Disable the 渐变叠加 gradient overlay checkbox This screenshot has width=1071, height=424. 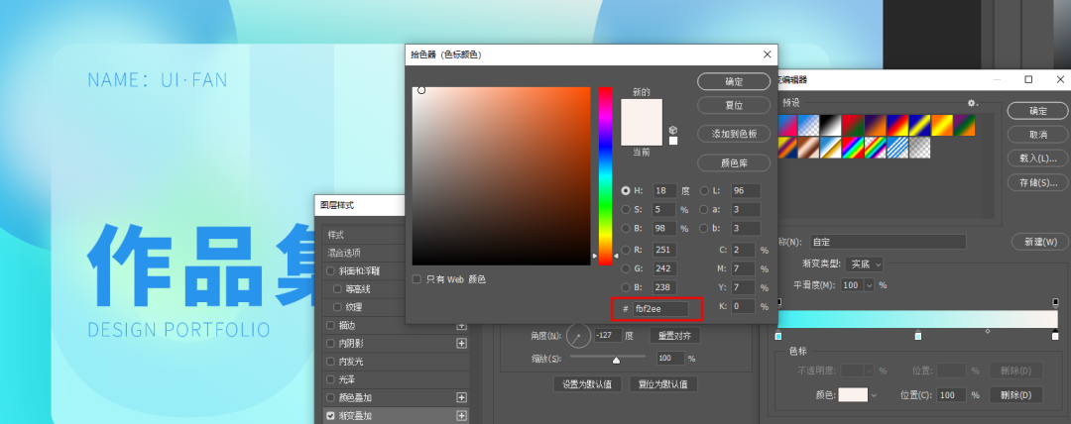coord(331,415)
